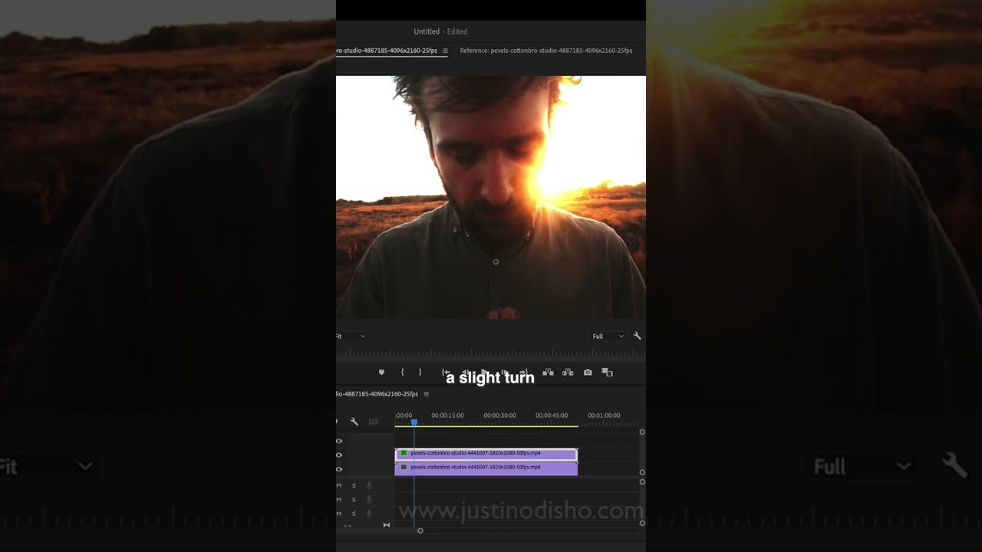
Task: Click the bottom audio-track vertical scroll handle
Action: click(x=642, y=524)
